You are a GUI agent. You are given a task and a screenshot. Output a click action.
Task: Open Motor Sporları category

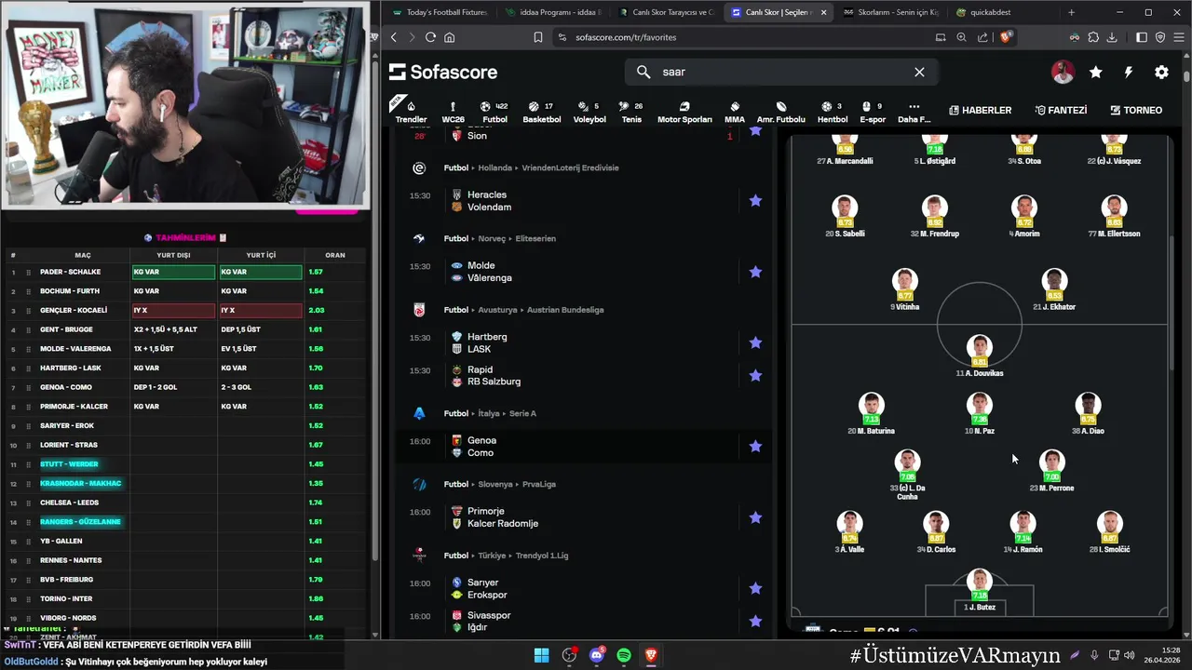click(x=684, y=112)
